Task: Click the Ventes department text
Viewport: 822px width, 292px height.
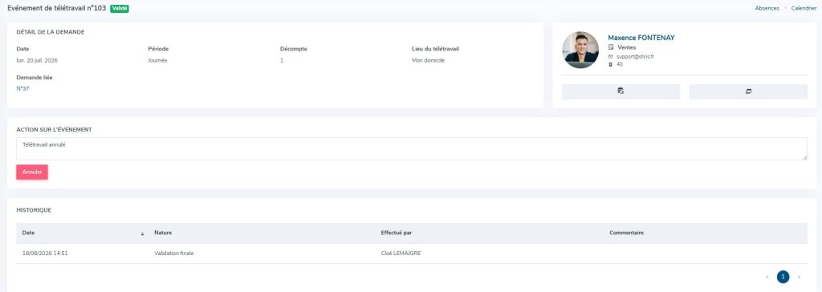Action: click(627, 47)
